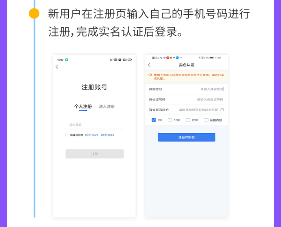Open the 《用户协议》 link

(x=91, y=135)
